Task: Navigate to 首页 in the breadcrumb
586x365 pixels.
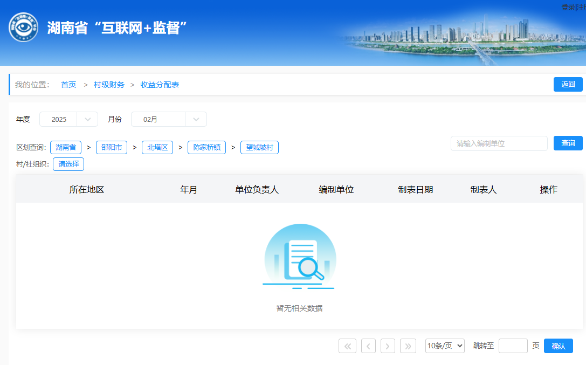Action: 68,85
